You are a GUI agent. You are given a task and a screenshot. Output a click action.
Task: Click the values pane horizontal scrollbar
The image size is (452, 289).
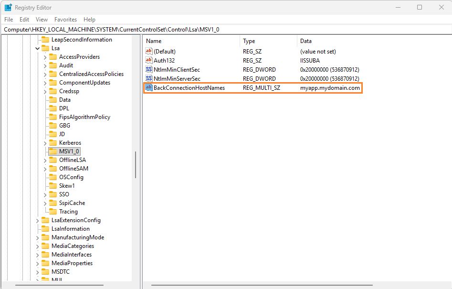[262, 285]
